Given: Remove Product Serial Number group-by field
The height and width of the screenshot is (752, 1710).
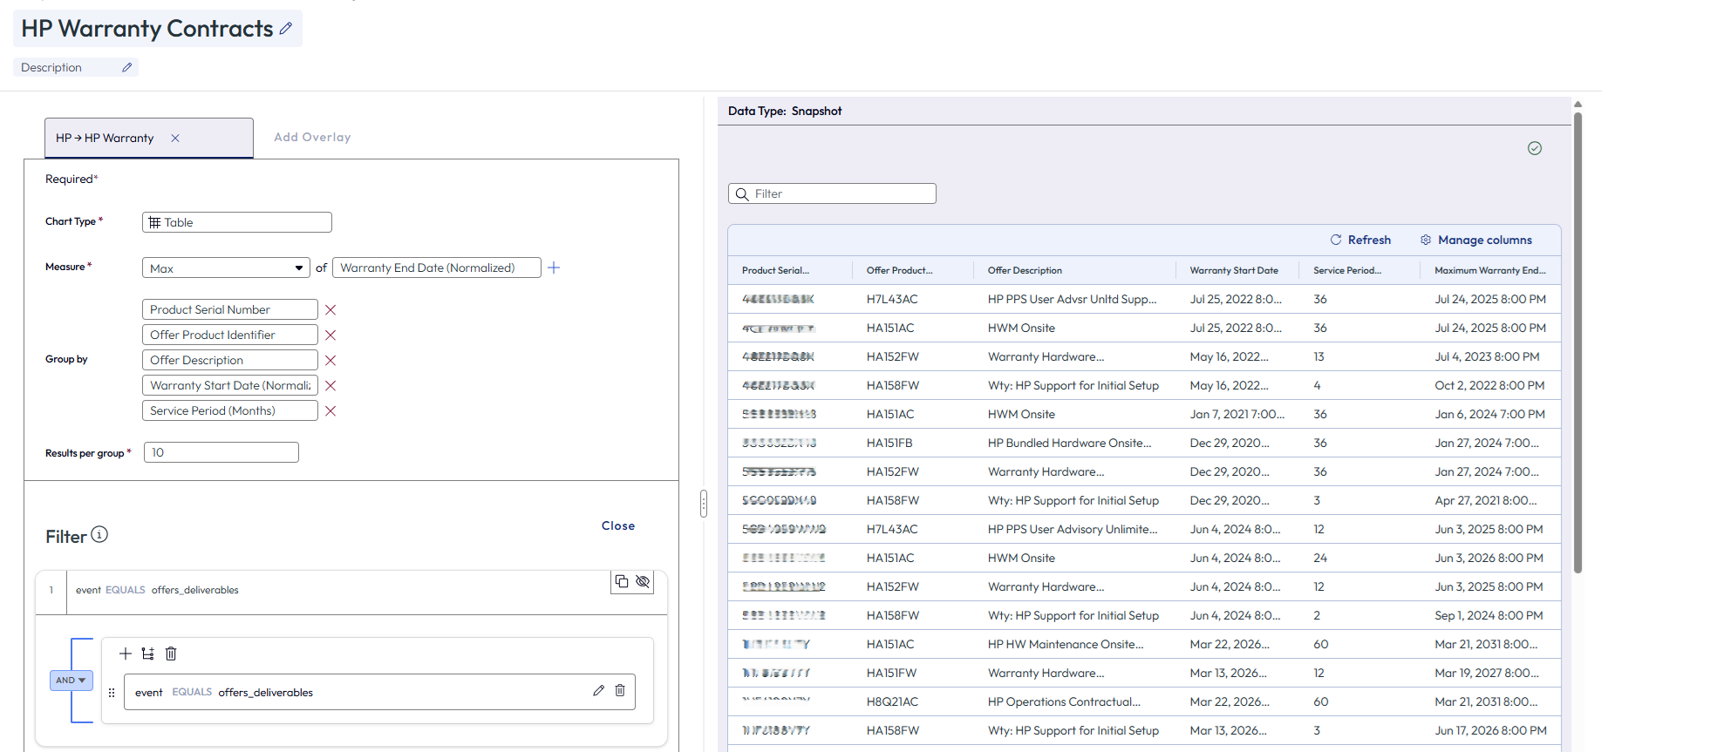Looking at the screenshot, I should [x=330, y=310].
